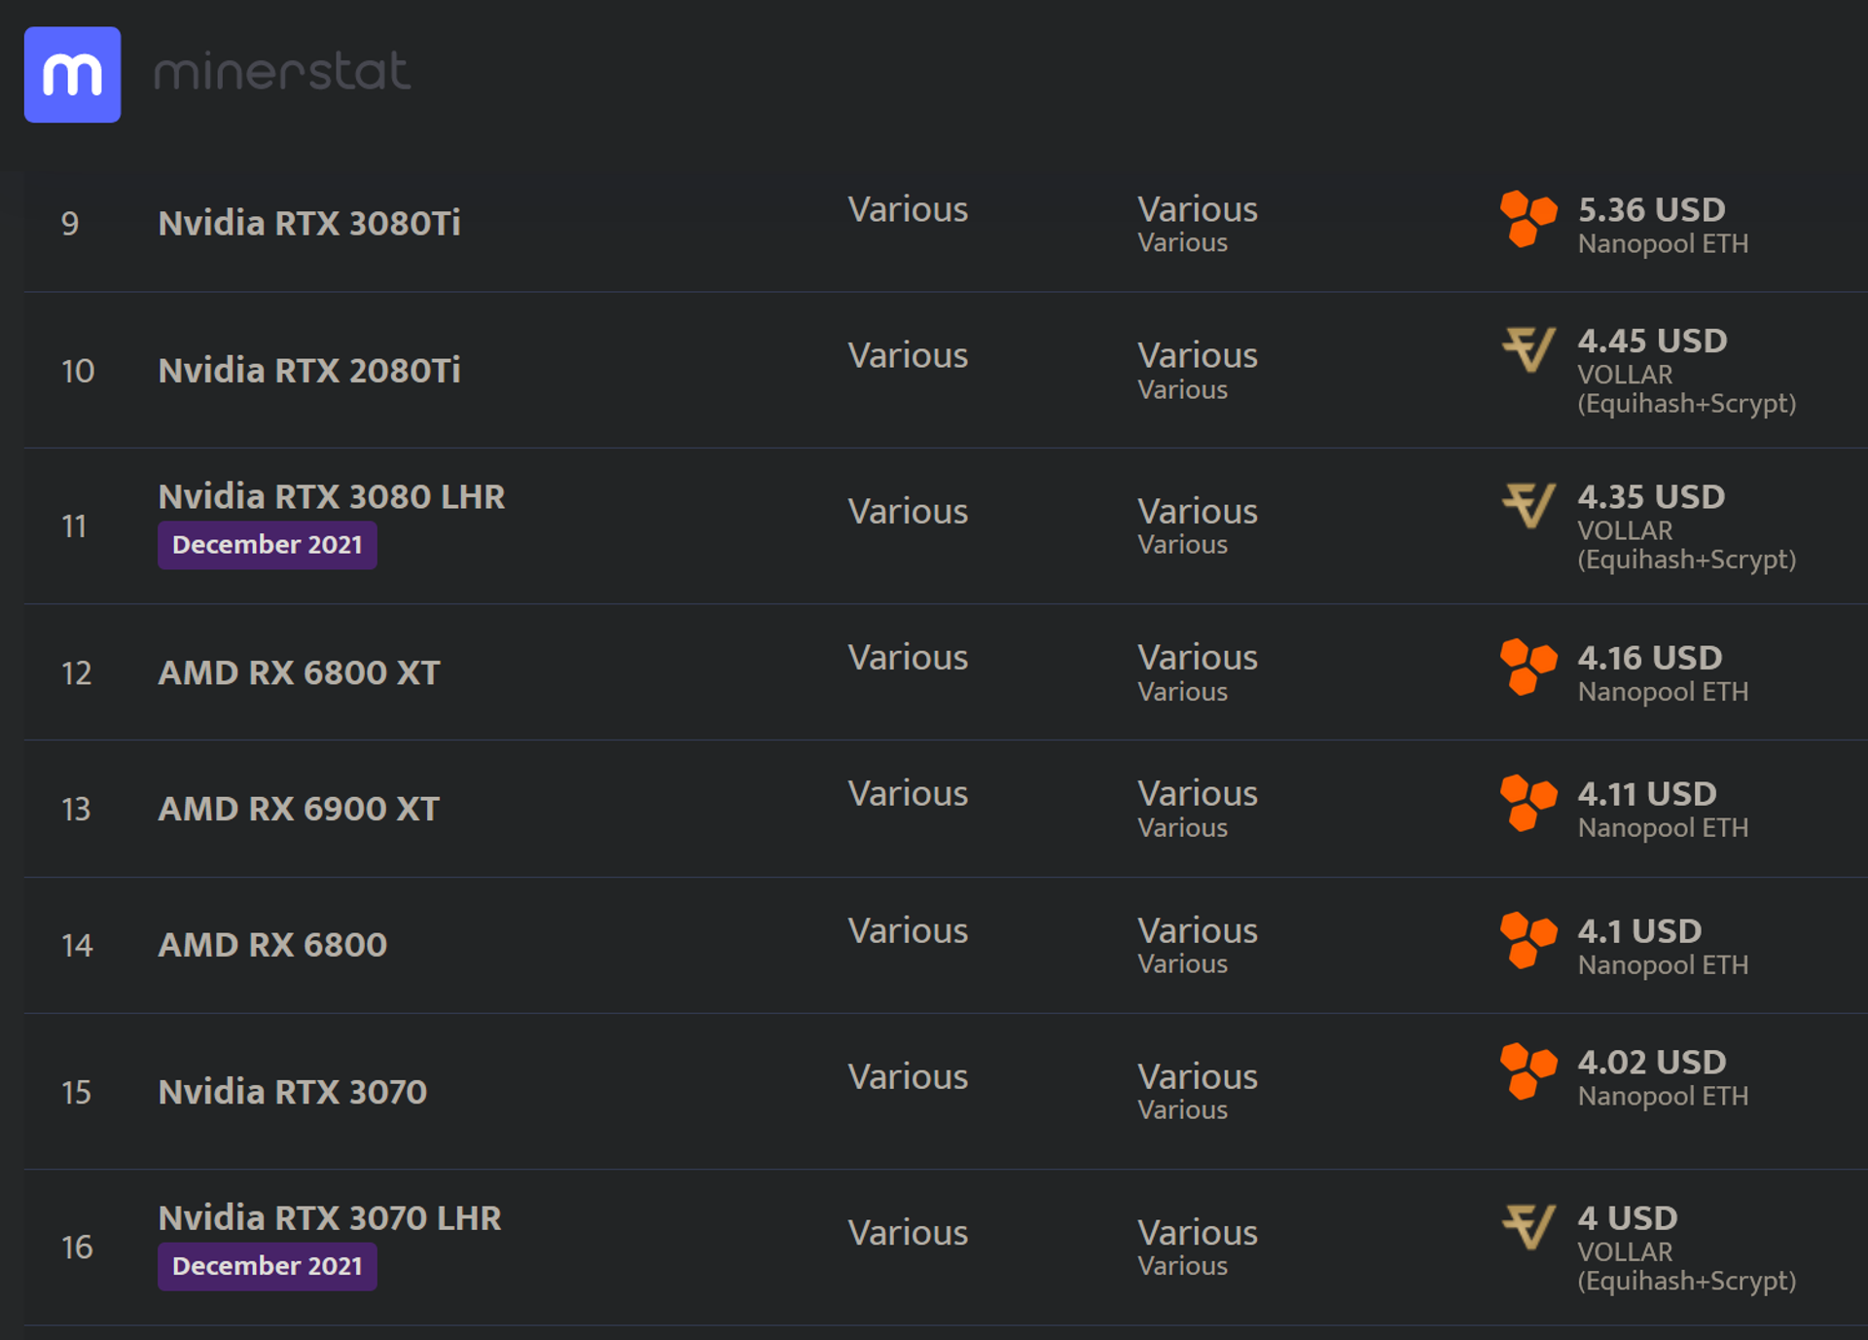The height and width of the screenshot is (1340, 1868).
Task: Select the 4.02 USD Nanopool ETH profit
Action: (x=1663, y=1076)
